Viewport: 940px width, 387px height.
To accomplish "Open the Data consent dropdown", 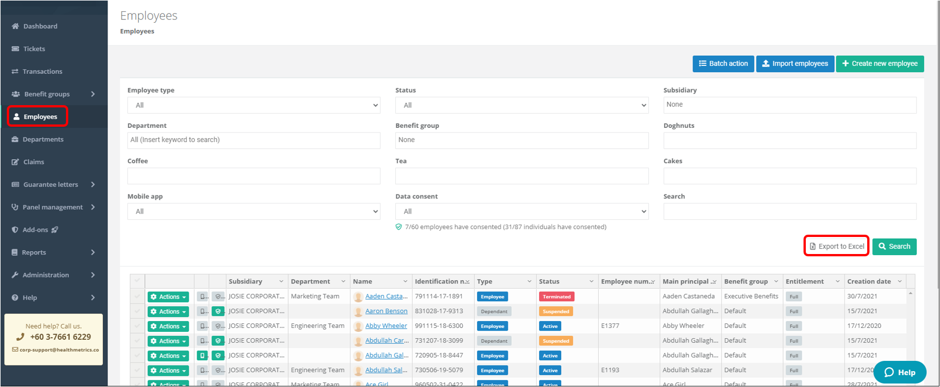I will 521,211.
